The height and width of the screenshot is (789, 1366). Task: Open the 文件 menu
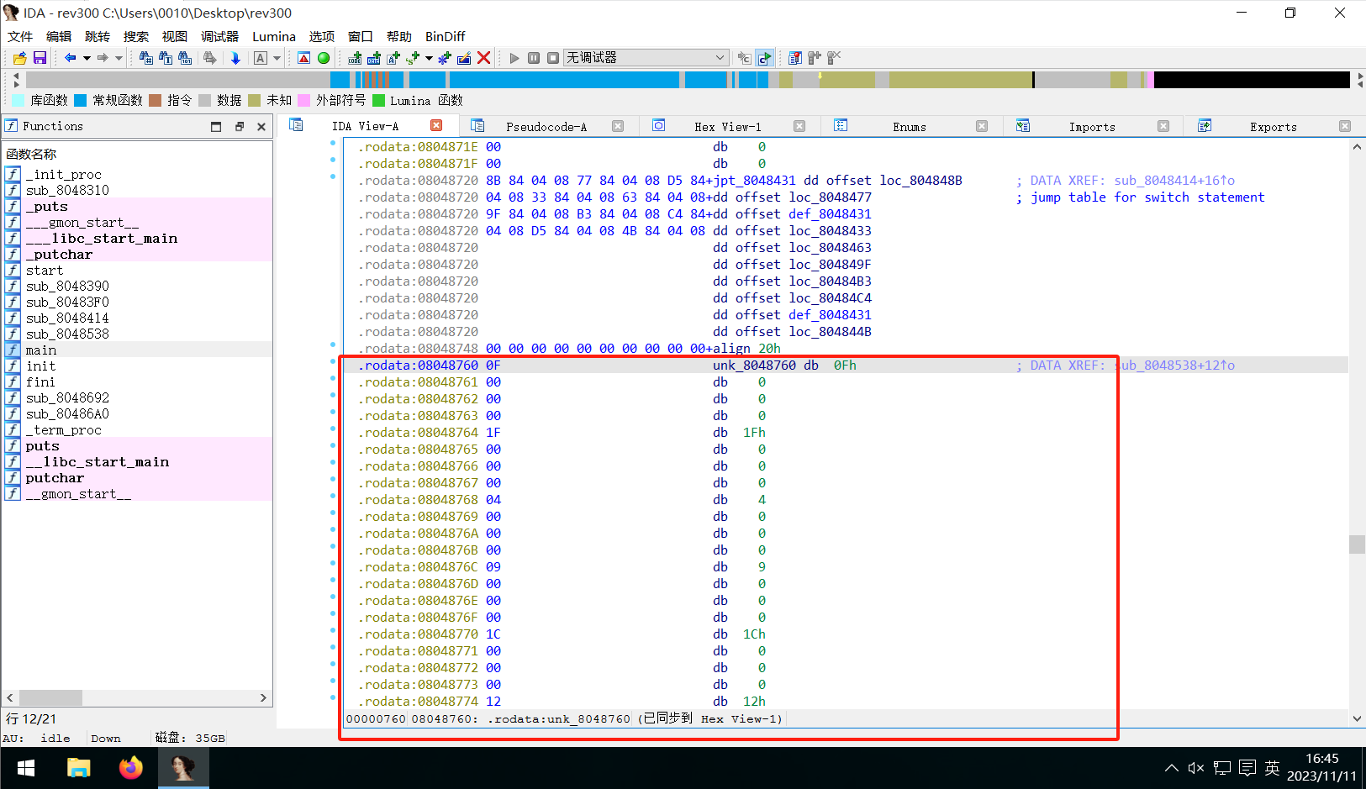click(x=20, y=37)
